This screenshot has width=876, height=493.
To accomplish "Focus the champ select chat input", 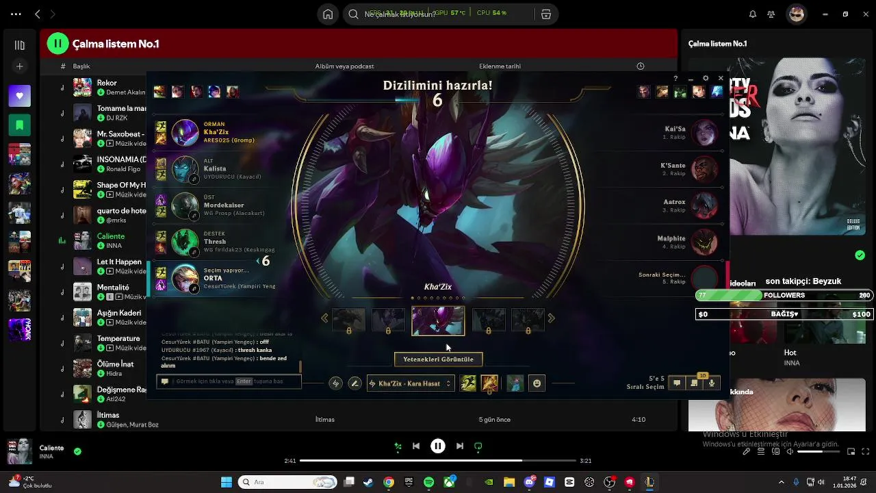I will tap(229, 381).
